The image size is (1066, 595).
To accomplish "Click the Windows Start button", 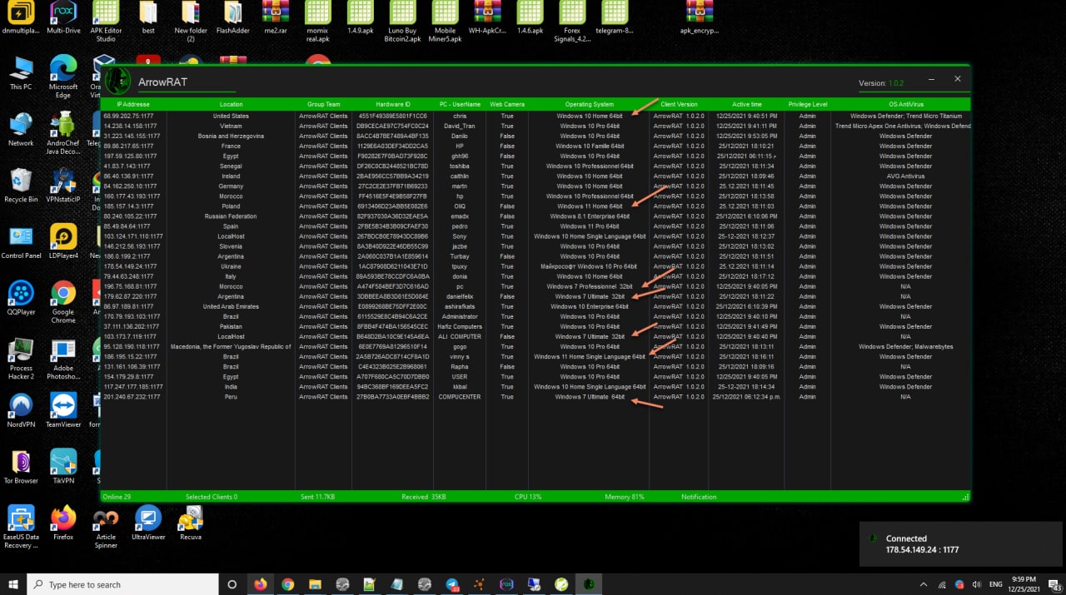I will click(x=13, y=584).
